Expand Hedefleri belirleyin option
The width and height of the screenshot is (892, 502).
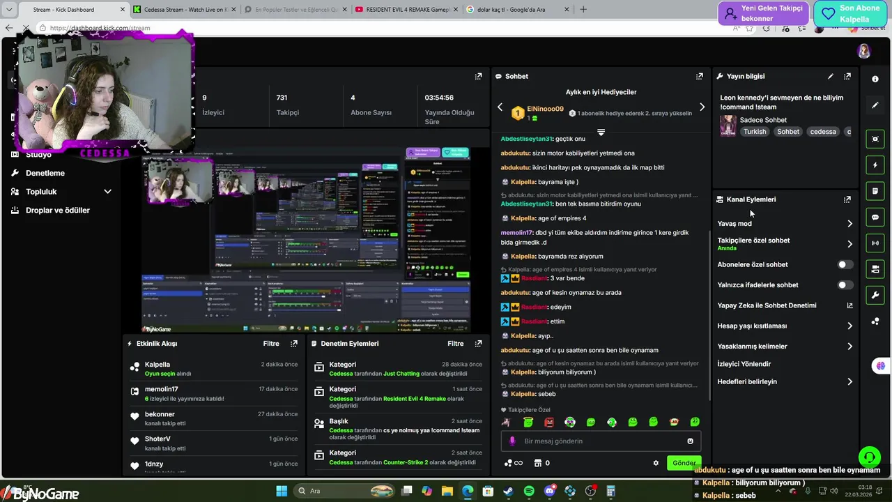(x=849, y=382)
